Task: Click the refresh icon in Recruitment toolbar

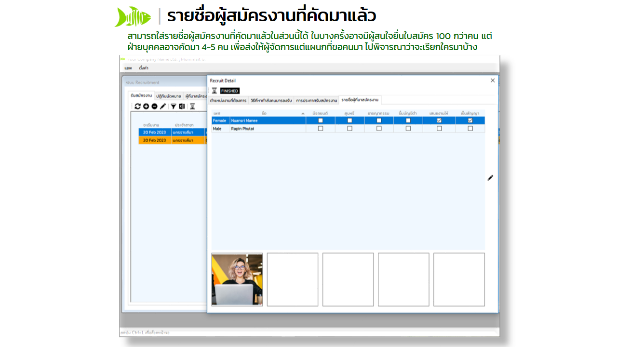Action: [x=137, y=106]
